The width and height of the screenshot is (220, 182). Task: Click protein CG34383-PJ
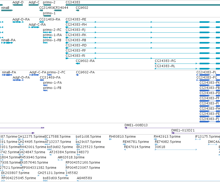pos(209,119)
